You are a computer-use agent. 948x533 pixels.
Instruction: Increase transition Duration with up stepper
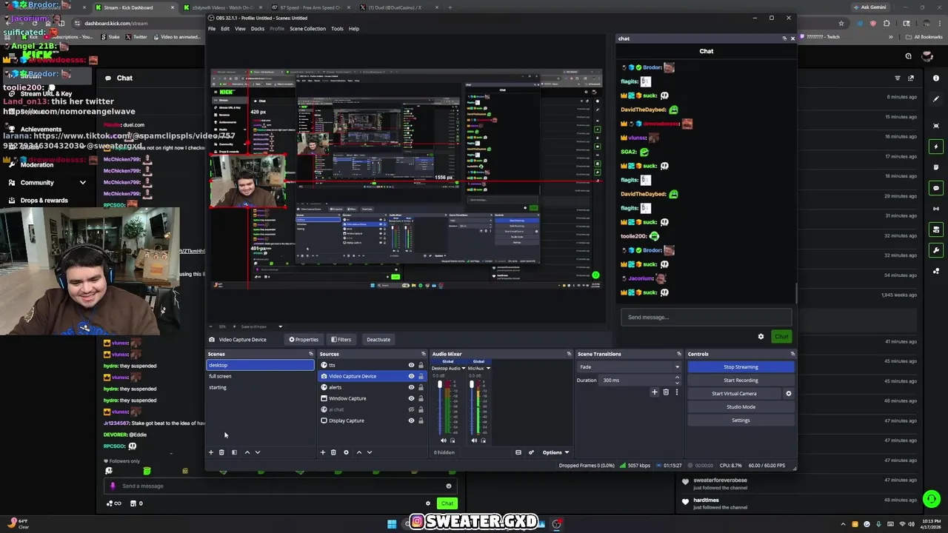click(x=678, y=378)
